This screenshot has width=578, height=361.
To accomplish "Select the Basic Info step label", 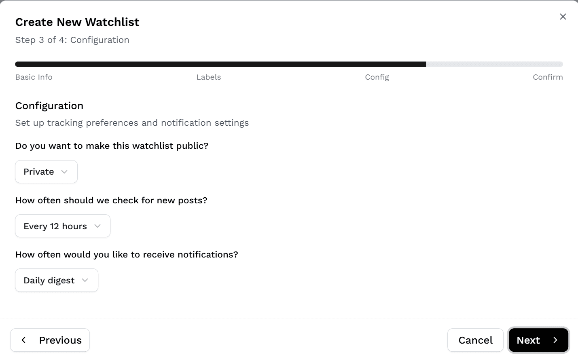I will [34, 77].
